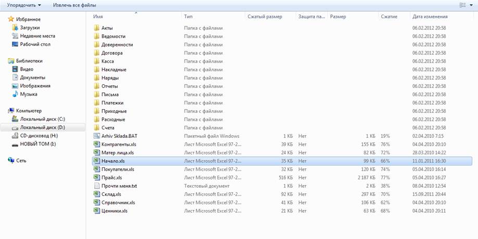The width and height of the screenshot is (478, 239).
Task: Click the Акты folder icon
Action: coord(97,28)
